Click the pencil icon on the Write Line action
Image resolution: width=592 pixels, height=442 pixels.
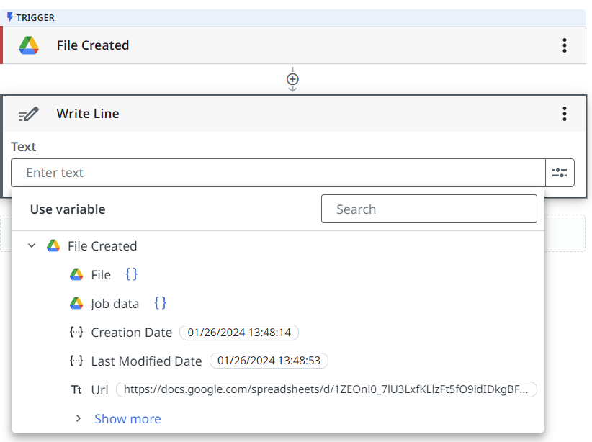tap(29, 113)
